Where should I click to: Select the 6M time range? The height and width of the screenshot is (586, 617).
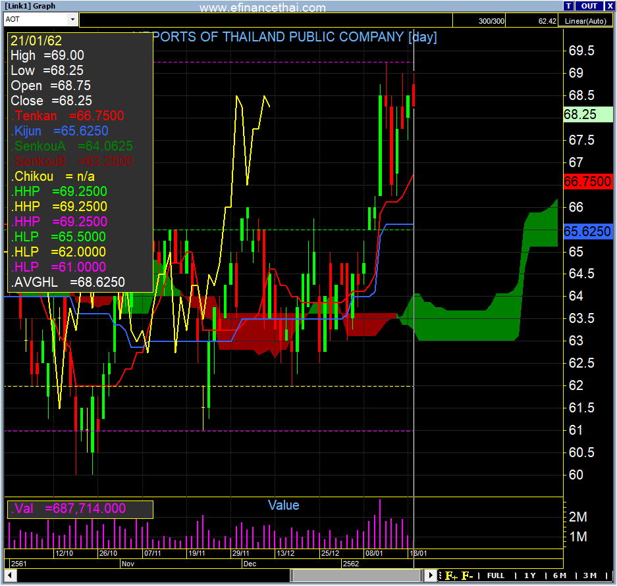coord(559,575)
